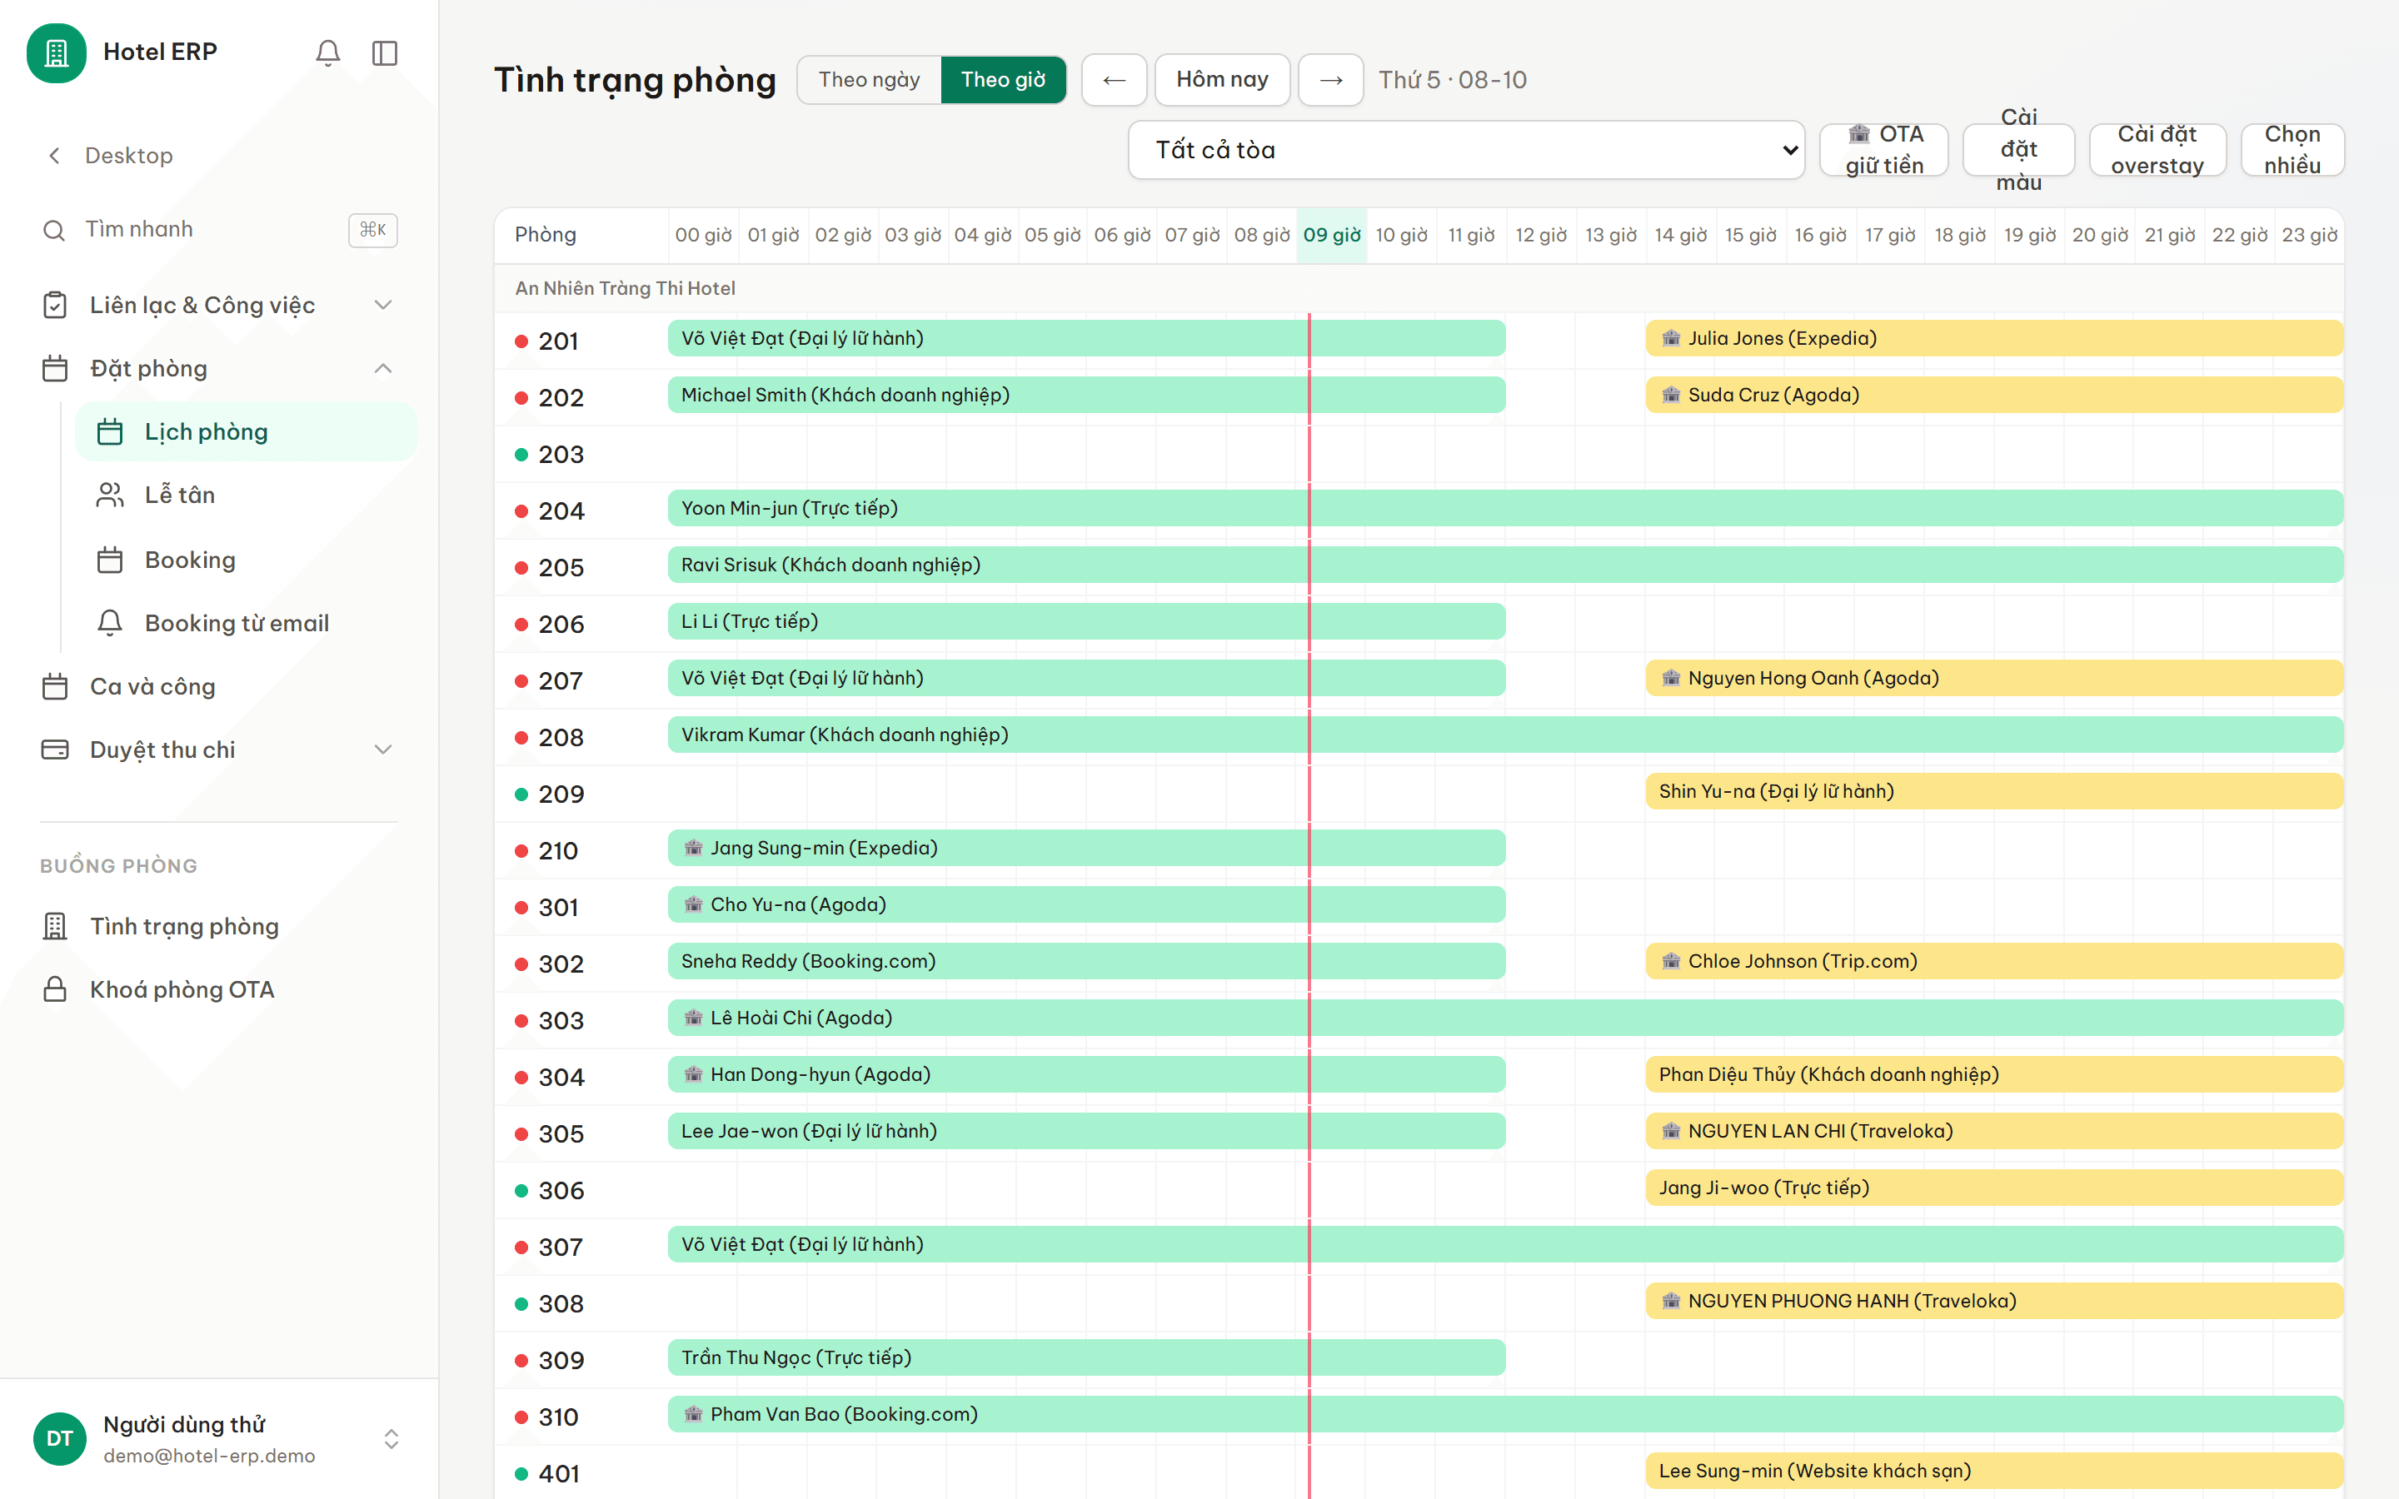Open Yoon Min-jun booking bar
This screenshot has width=2399, height=1499.
click(1505, 509)
